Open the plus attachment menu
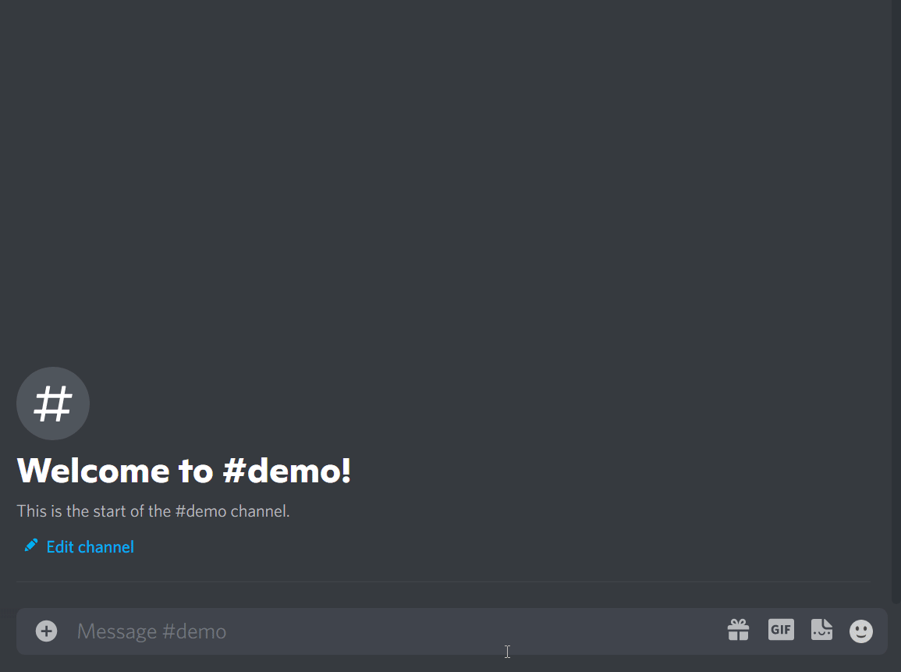This screenshot has height=672, width=901. (x=47, y=631)
